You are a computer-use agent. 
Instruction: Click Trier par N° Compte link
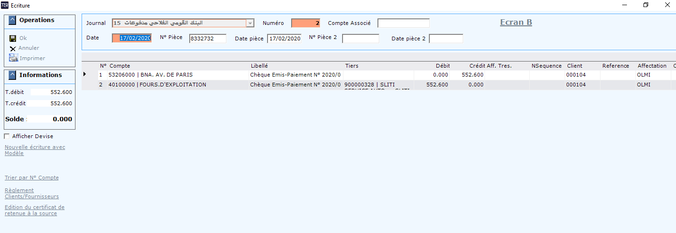tap(32, 178)
